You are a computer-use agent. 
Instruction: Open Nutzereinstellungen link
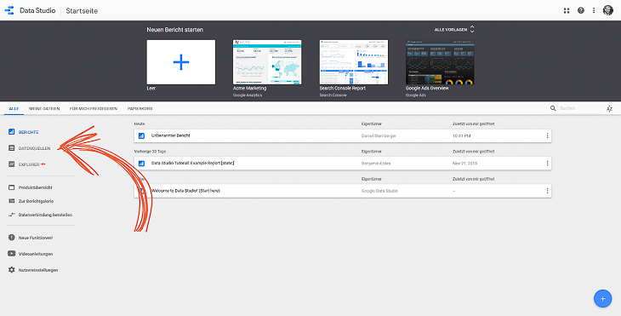38,270
